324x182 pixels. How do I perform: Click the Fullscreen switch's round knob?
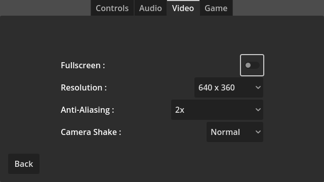click(248, 65)
